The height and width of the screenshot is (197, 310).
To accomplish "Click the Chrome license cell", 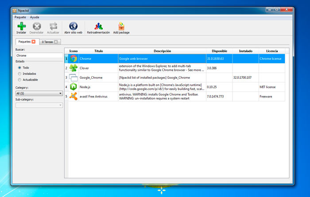I will (272, 59).
